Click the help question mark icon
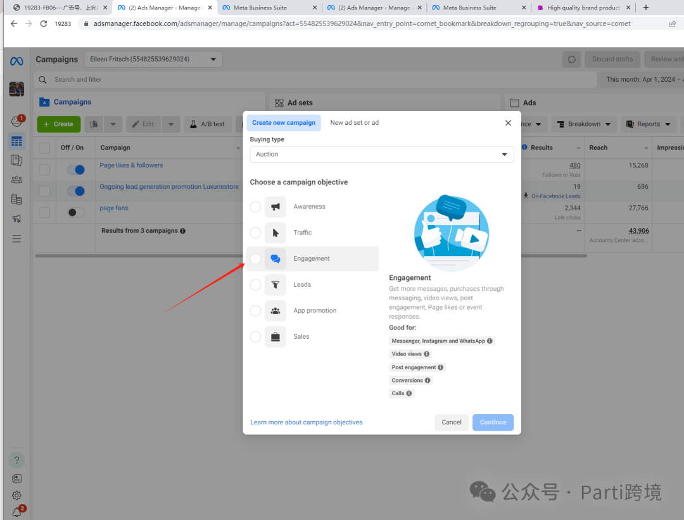The width and height of the screenshot is (684, 520). (16, 460)
